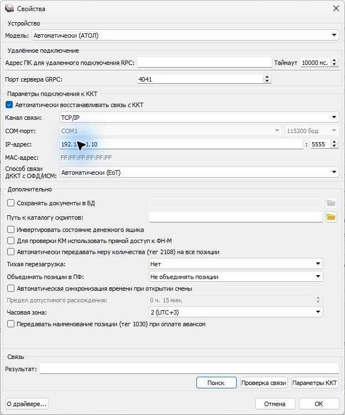The image size is (345, 415).
Task: Enable automatic time synchronization on shift opening
Action: click(11, 289)
